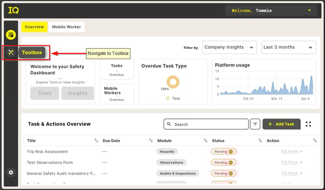Open the Last 3 months dropdown
This screenshot has height=190, width=325.
click(x=288, y=47)
